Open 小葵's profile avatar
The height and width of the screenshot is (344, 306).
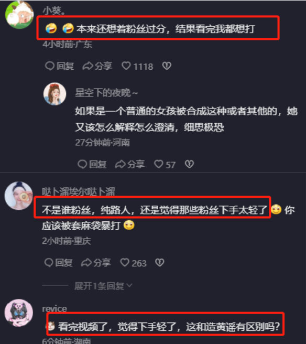(19, 15)
